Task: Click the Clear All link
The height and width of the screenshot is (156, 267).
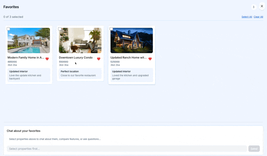Action: tap(258, 17)
